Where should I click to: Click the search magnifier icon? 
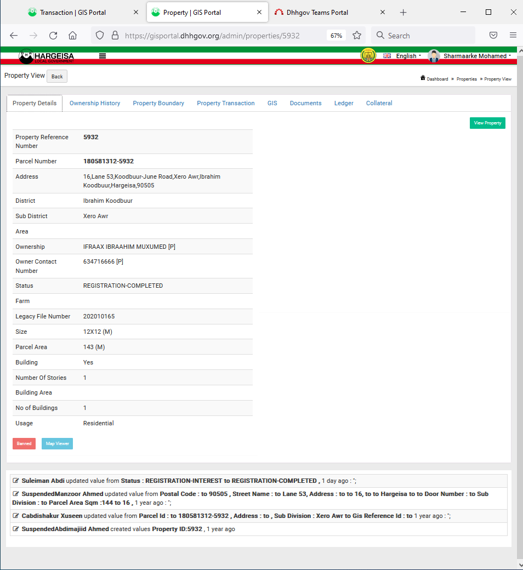[380, 35]
